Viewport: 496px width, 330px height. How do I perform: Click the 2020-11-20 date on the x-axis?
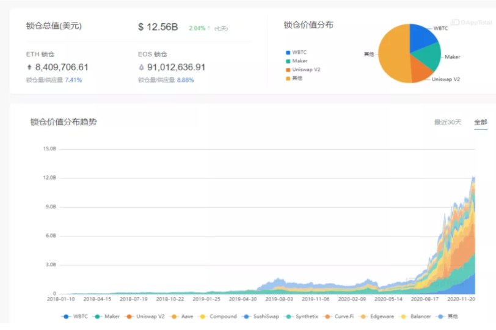click(461, 299)
